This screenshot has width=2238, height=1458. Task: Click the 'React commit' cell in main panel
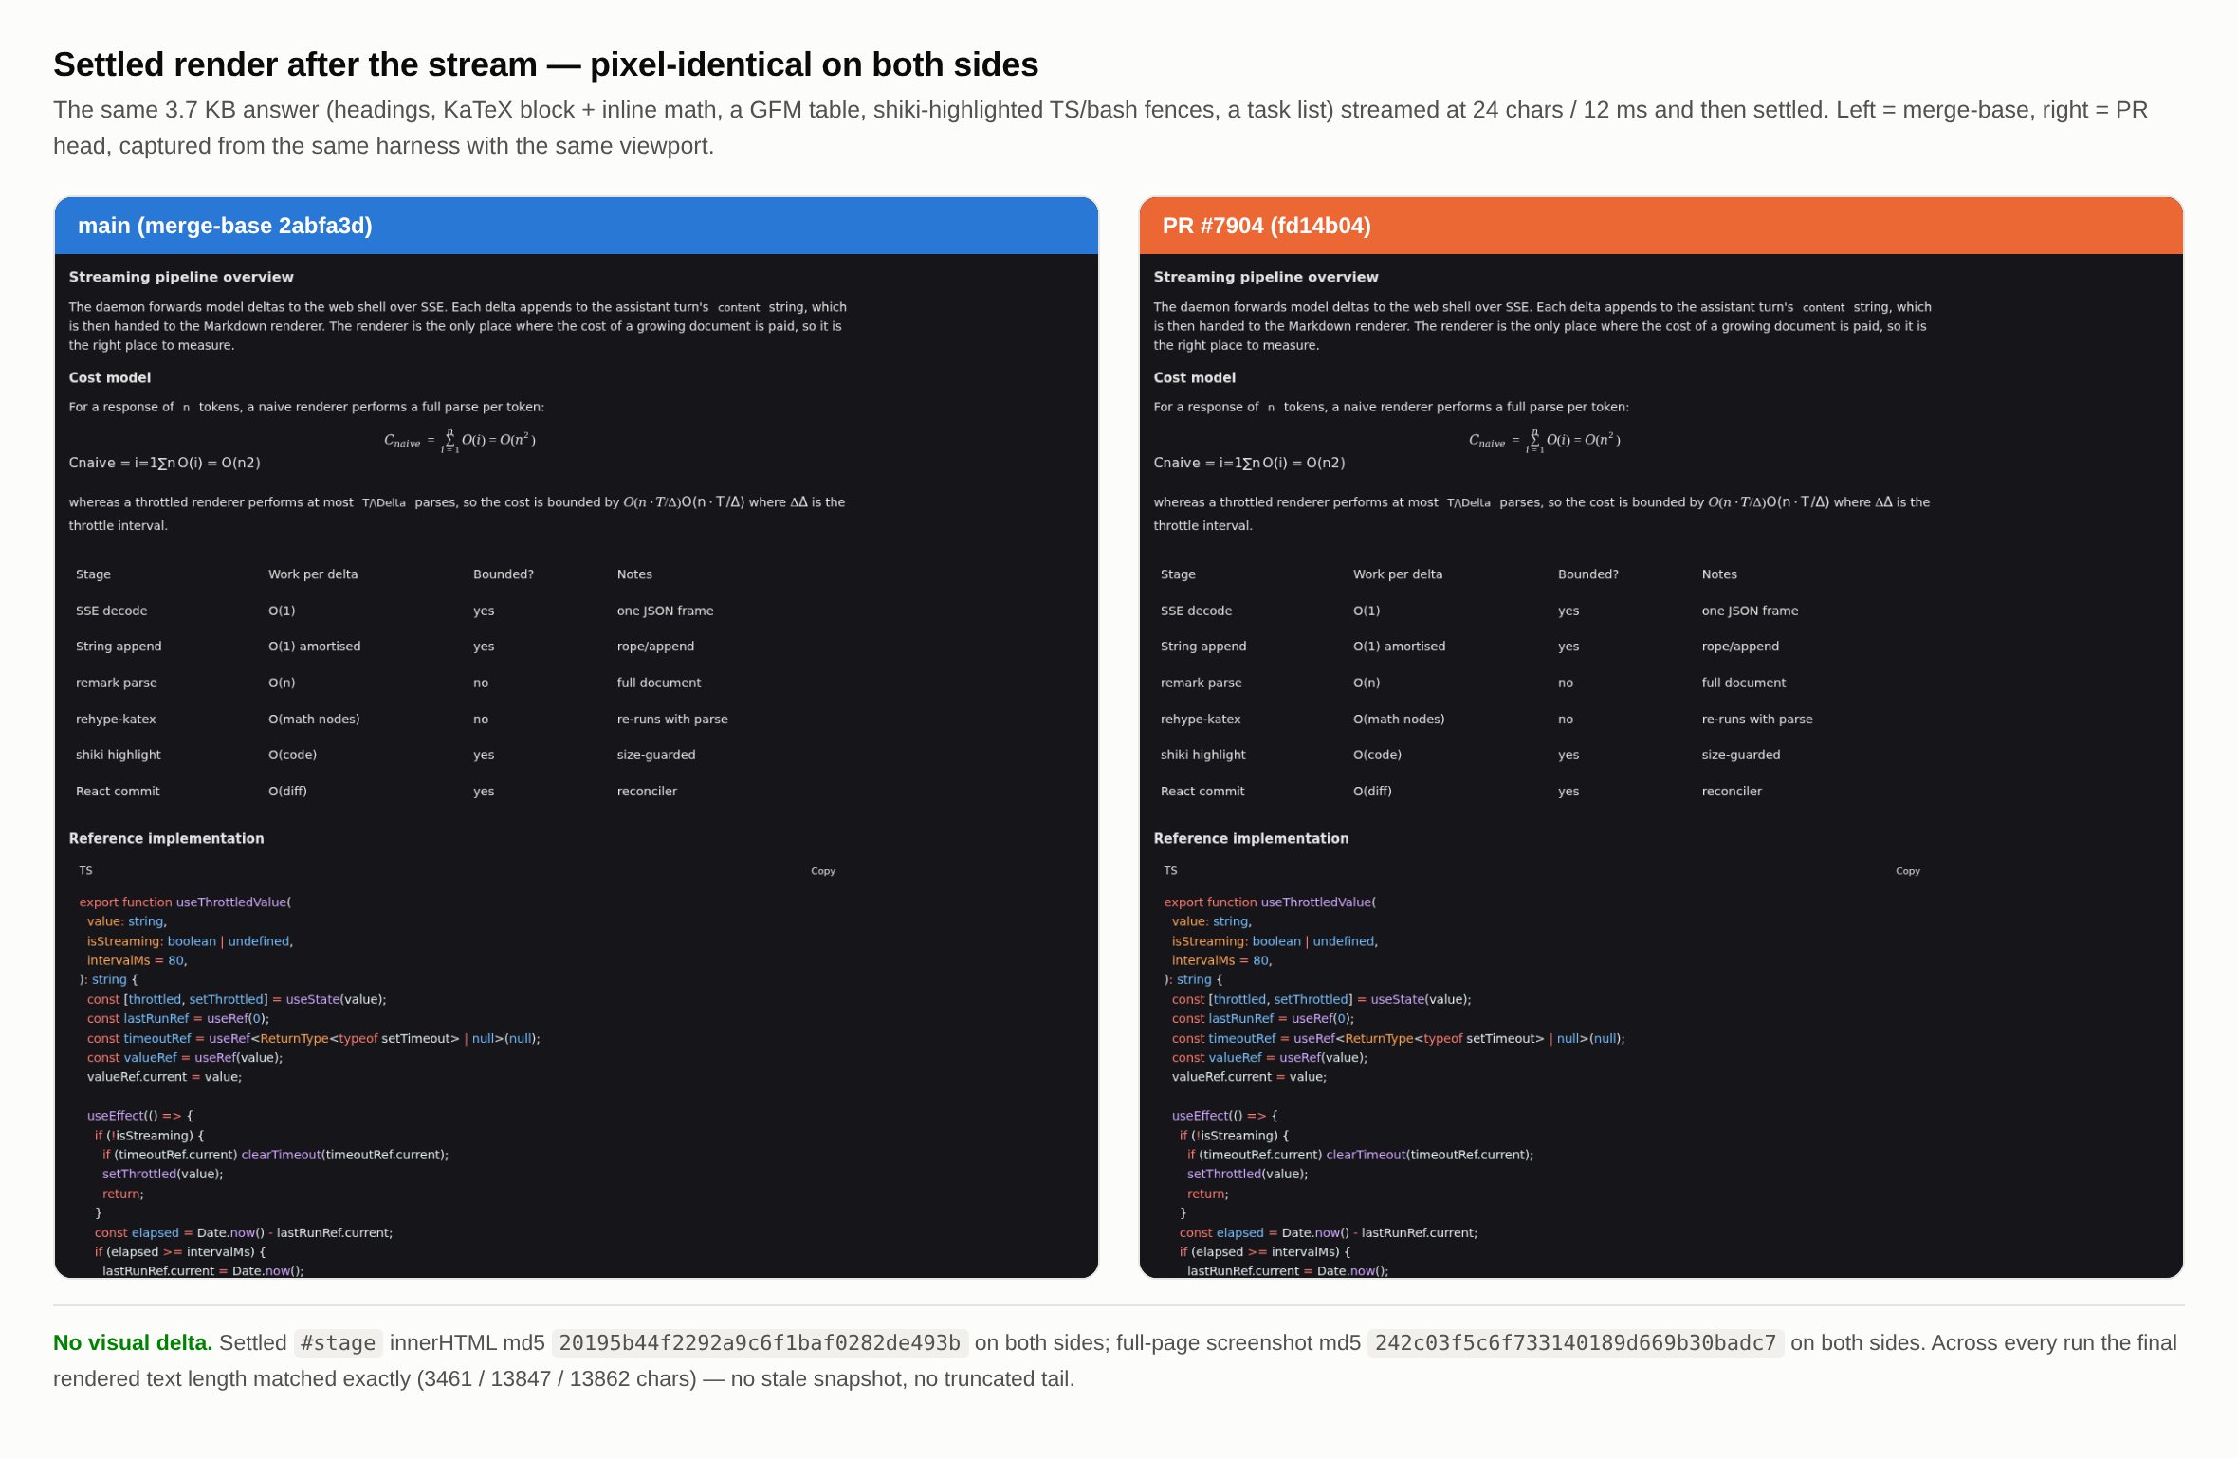tap(118, 791)
